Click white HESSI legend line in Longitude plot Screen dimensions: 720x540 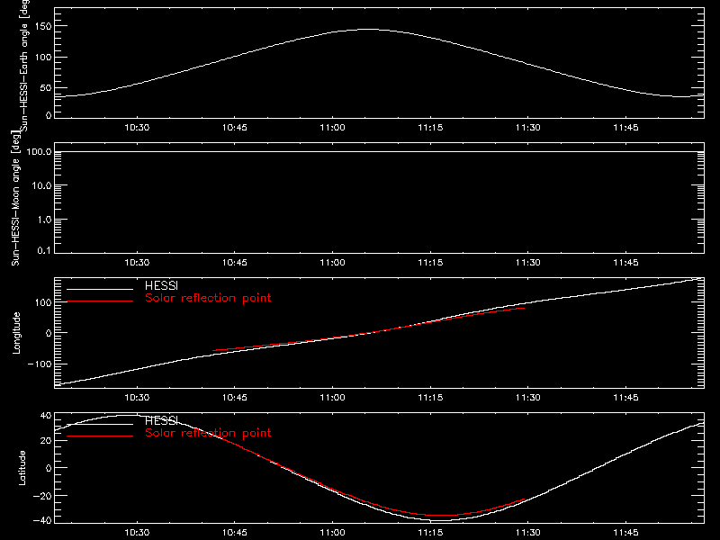click(x=100, y=289)
